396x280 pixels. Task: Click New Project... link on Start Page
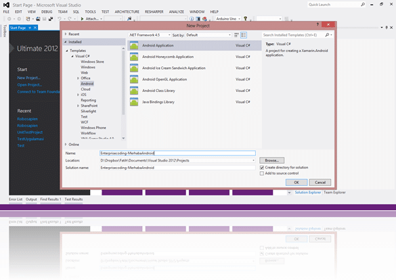(29, 78)
